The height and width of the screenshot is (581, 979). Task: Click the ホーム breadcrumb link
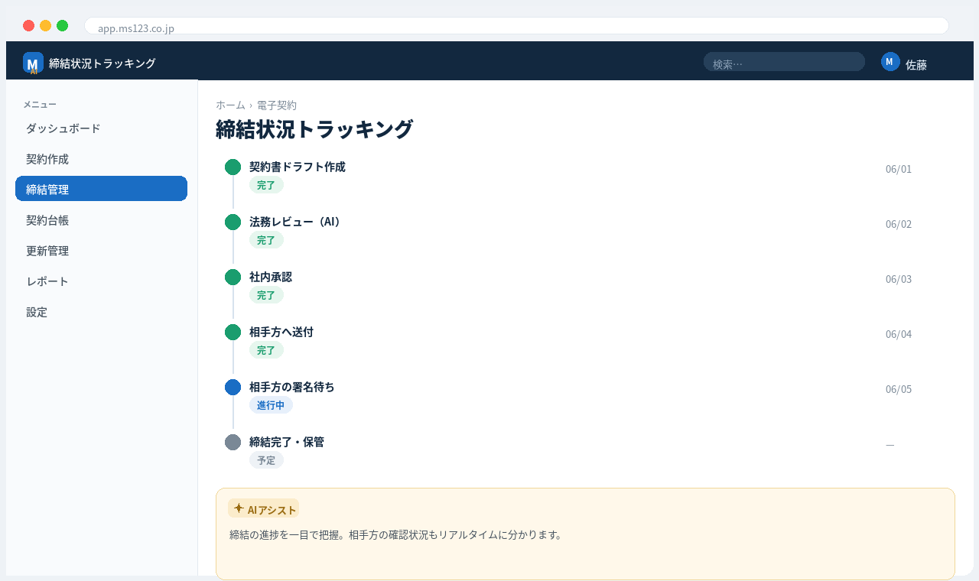coord(230,105)
